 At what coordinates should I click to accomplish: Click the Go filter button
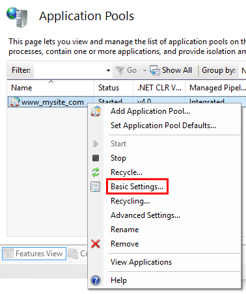pyautogui.click(x=126, y=70)
